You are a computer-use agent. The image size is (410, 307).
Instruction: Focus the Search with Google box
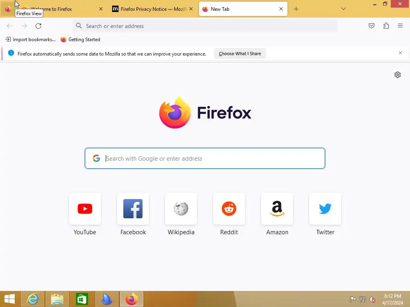(205, 158)
